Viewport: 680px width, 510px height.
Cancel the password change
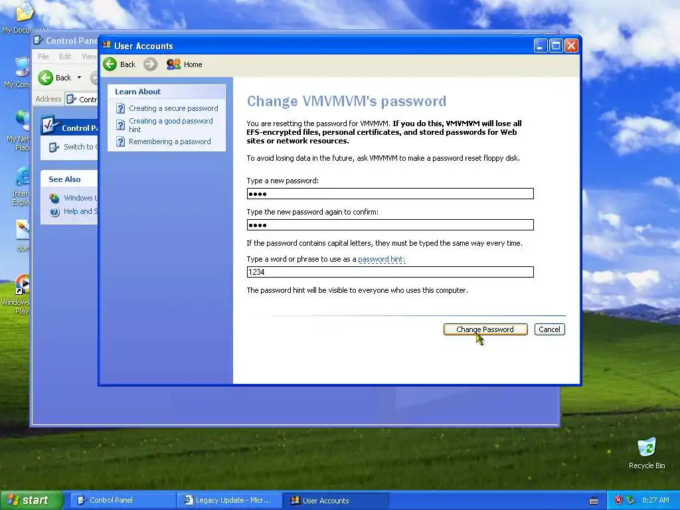point(549,329)
